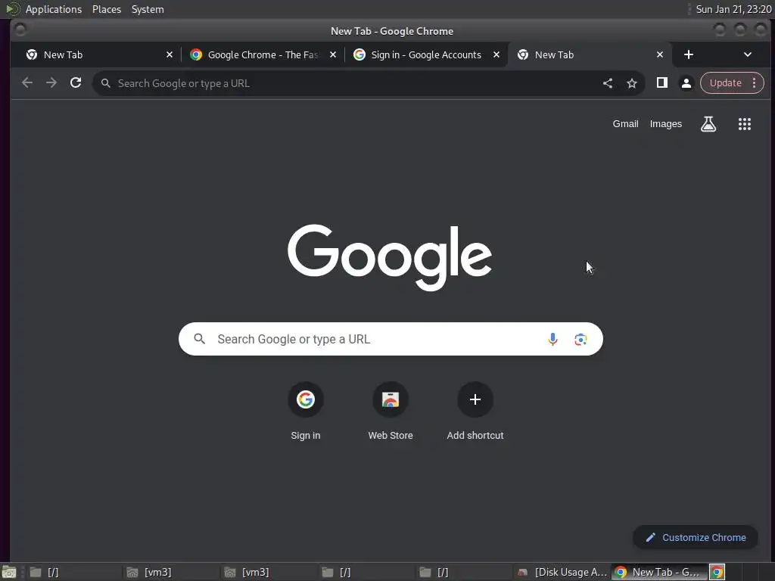Start voice search with the microphone
Viewport: 775px width, 581px height.
coord(552,339)
